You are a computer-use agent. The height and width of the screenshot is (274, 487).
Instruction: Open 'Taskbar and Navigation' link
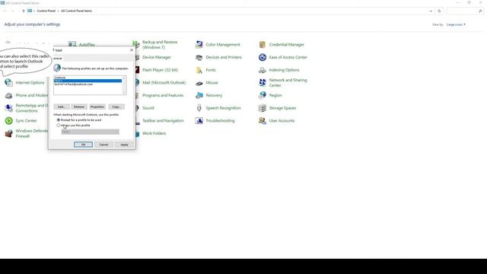pyautogui.click(x=163, y=121)
